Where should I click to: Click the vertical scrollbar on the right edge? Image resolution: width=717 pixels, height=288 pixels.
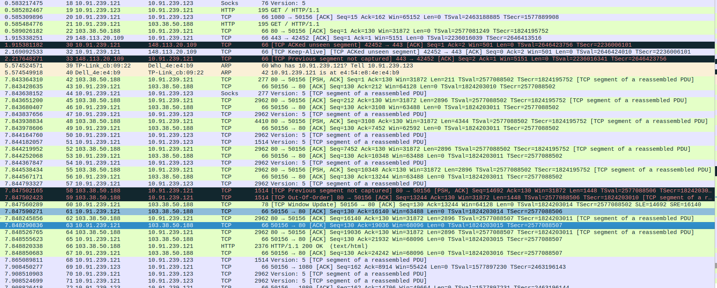(715, 154)
